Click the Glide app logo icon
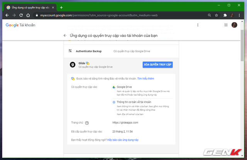This screenshot has width=247, height=160. tap(73, 65)
